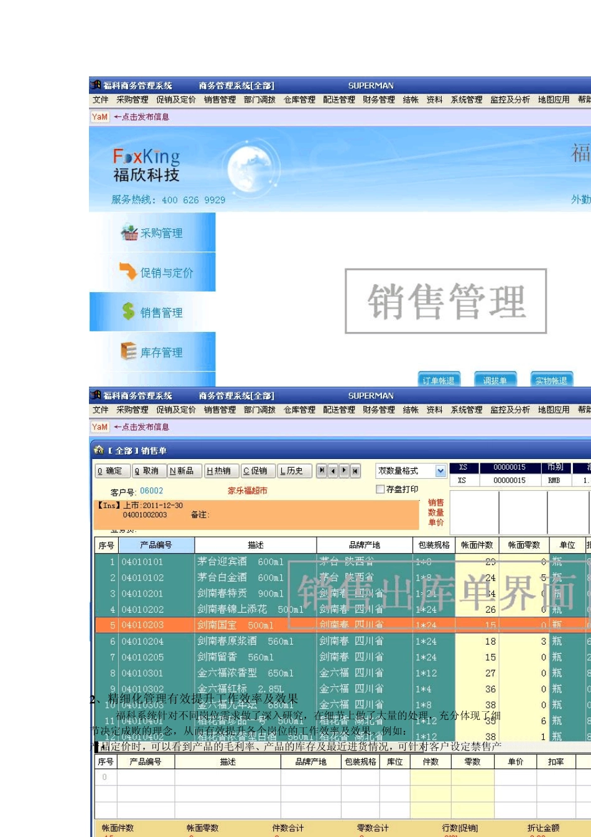591x837 pixels.
Task: Go to next record arrow button
Action: pos(344,471)
